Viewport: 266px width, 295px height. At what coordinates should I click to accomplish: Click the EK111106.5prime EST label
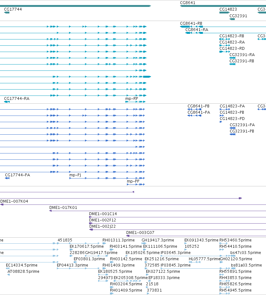point(160,246)
